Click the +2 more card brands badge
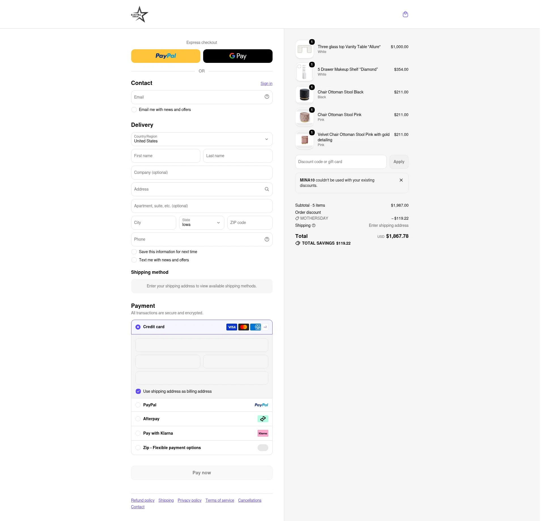The width and height of the screenshot is (544, 521). coord(265,327)
